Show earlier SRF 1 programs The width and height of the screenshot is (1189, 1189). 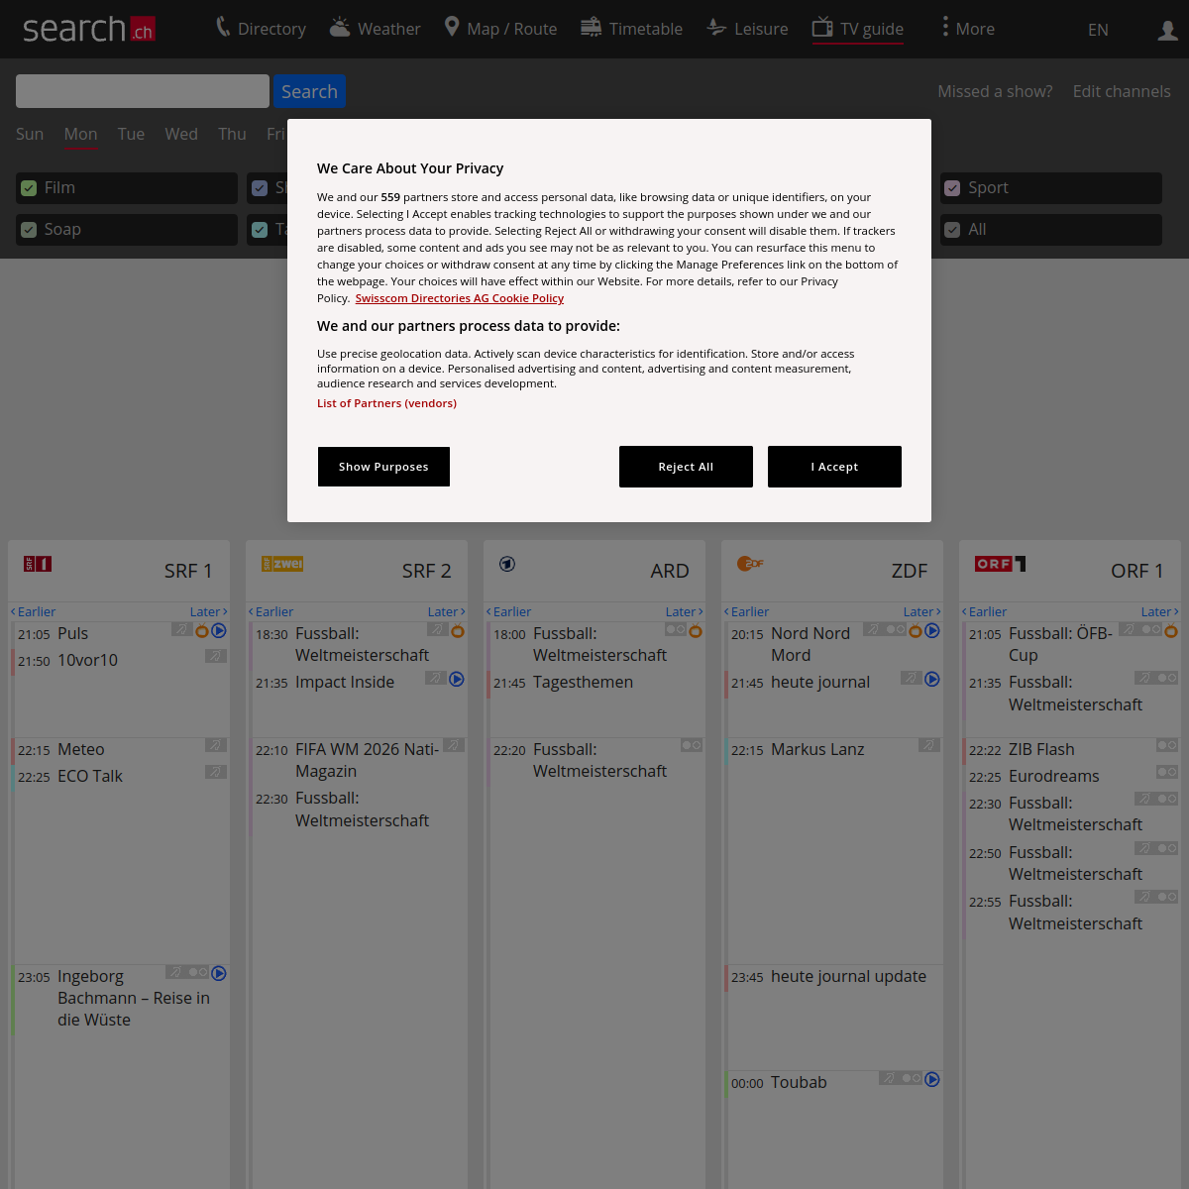point(33,611)
